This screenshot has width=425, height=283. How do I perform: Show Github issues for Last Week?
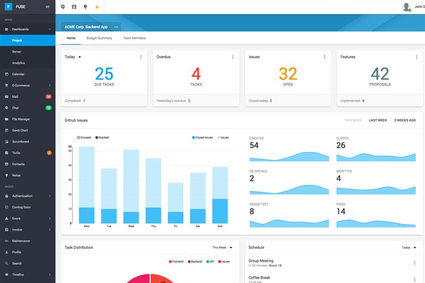tap(378, 121)
